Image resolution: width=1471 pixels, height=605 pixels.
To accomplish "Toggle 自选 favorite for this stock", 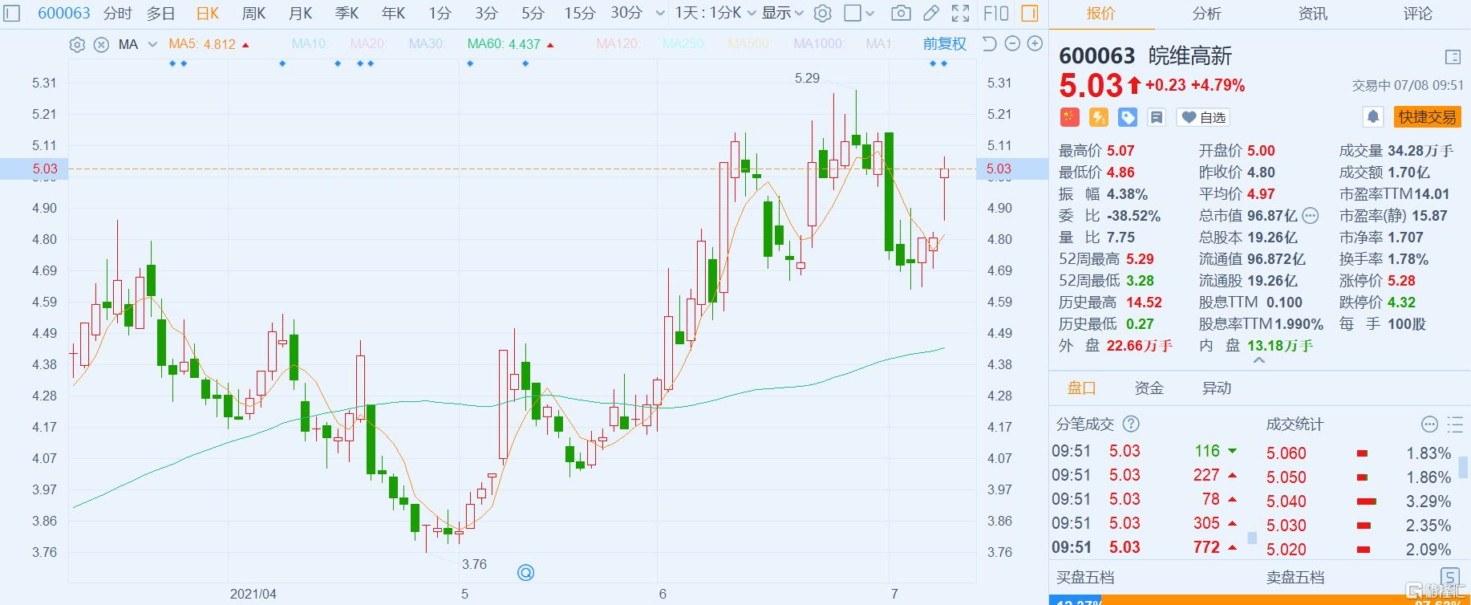I will [1203, 117].
